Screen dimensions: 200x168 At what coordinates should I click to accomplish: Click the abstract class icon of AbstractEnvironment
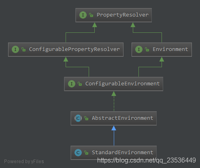(78, 118)
